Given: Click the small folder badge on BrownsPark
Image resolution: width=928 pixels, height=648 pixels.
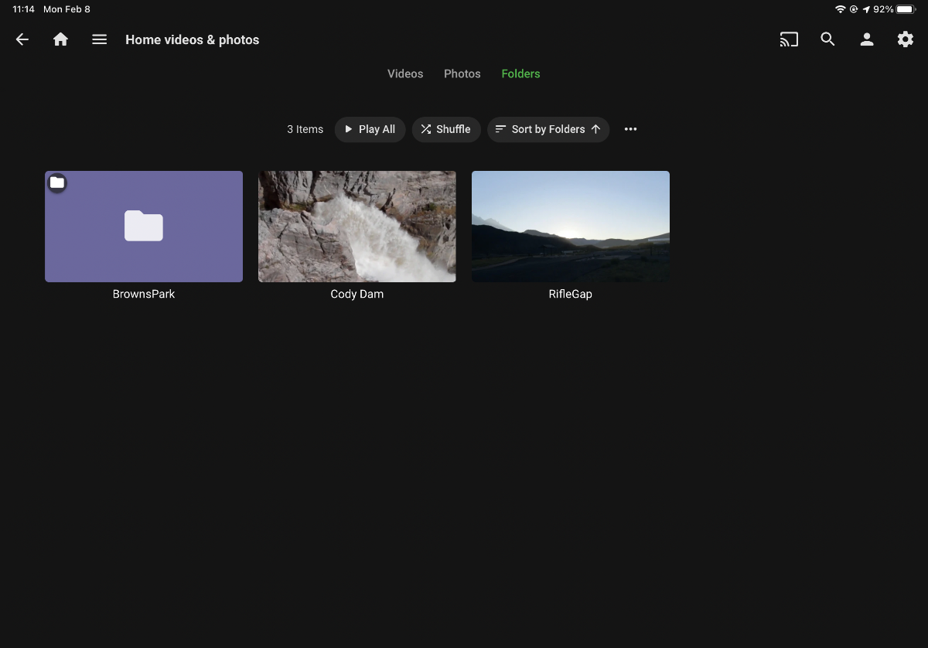Looking at the screenshot, I should (57, 183).
